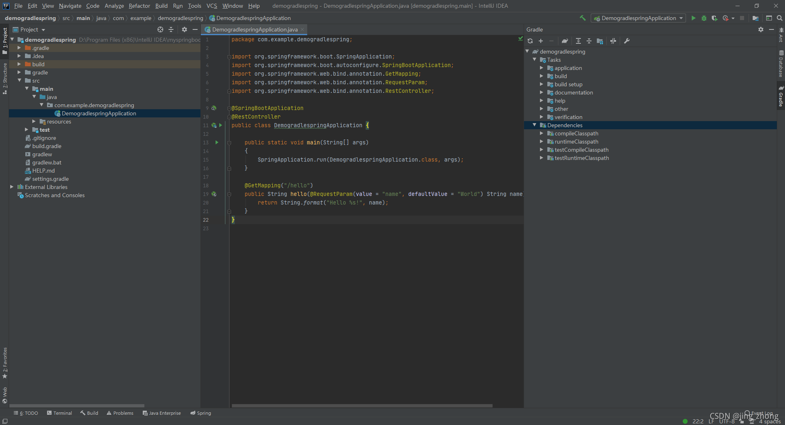Viewport: 785px width, 425px height.
Task: Run with Coverage shield icon
Action: (x=714, y=18)
